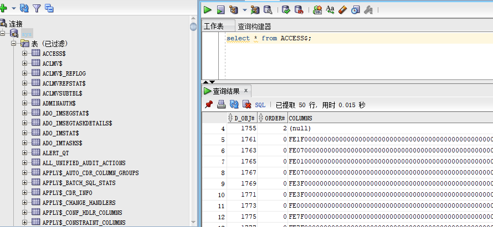Select APPLY$_CONSTRAINT_COLUMNS table
The width and height of the screenshot is (493, 227).
84,223
